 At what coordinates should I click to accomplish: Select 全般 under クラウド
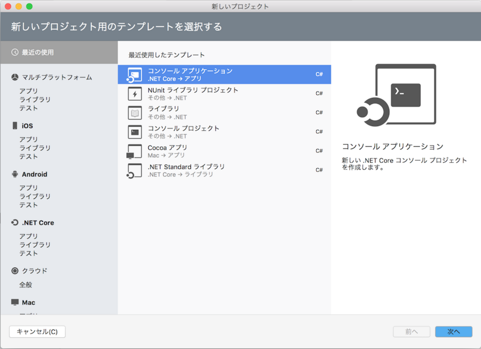tap(26, 285)
